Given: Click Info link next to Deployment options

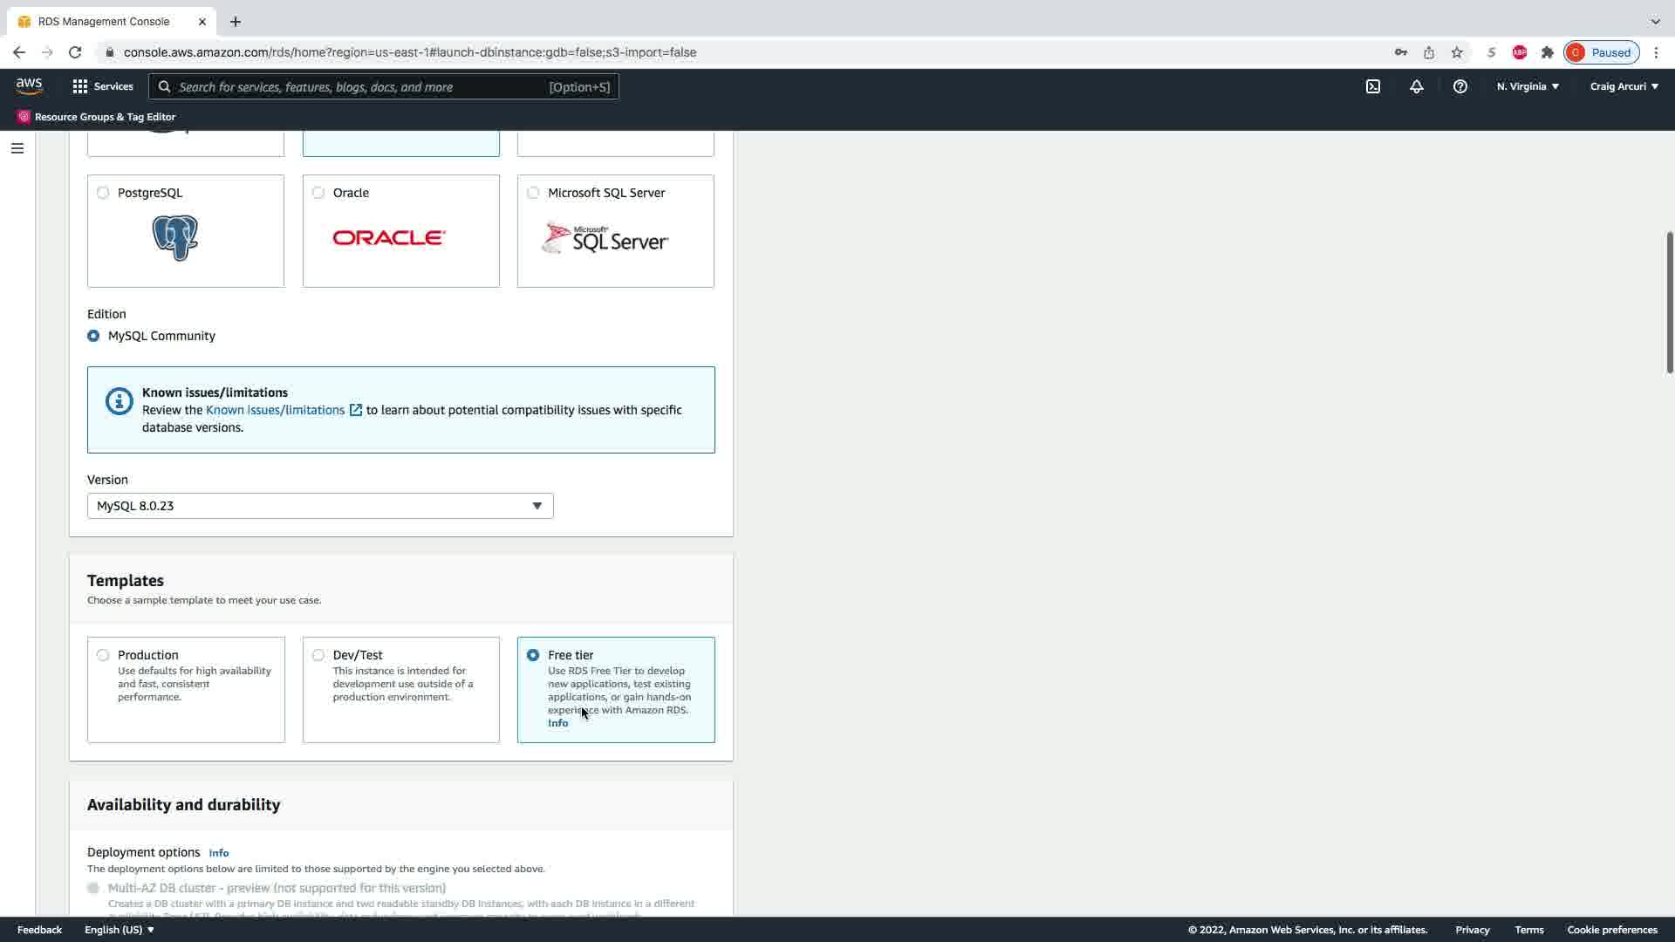Looking at the screenshot, I should pos(218,853).
